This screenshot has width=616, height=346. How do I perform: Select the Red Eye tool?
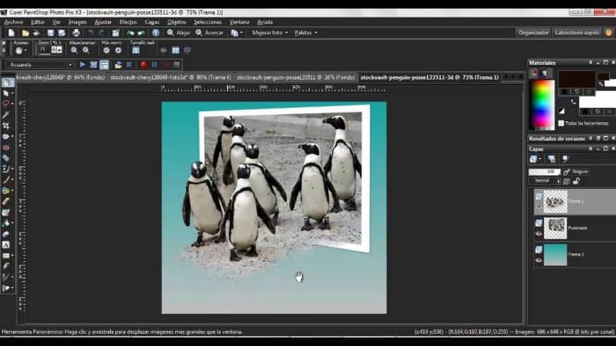[x=6, y=147]
